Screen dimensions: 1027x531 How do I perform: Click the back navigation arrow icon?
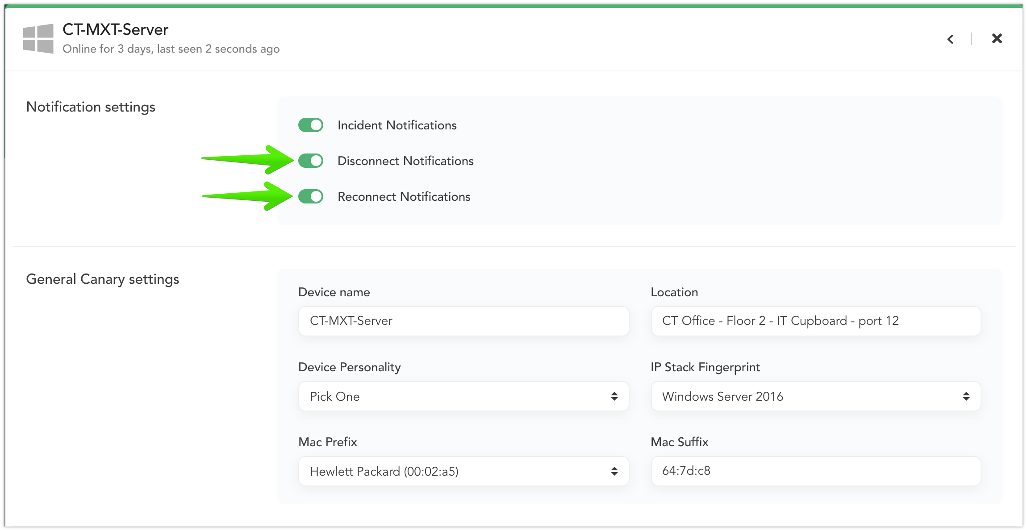coord(951,37)
